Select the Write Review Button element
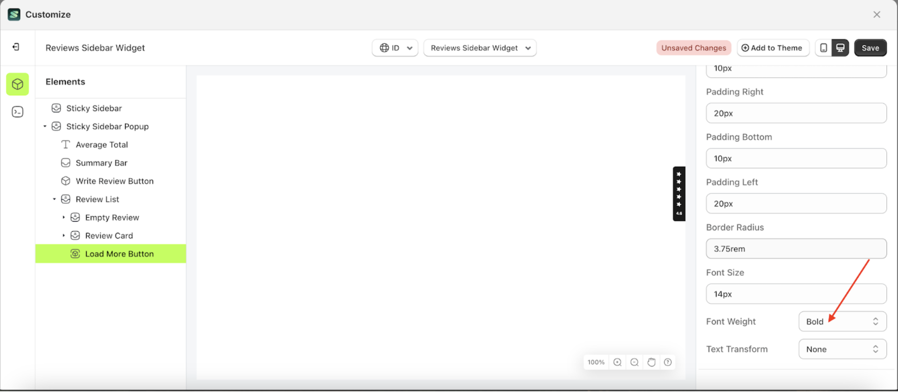The image size is (898, 392). pyautogui.click(x=115, y=181)
